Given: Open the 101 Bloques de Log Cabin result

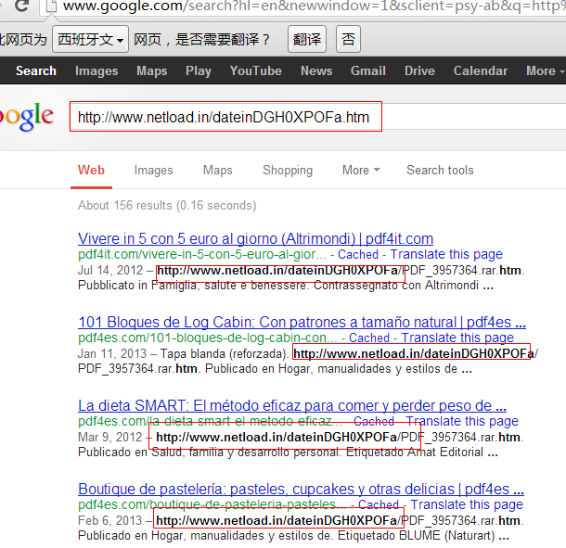Looking at the screenshot, I should tap(302, 322).
